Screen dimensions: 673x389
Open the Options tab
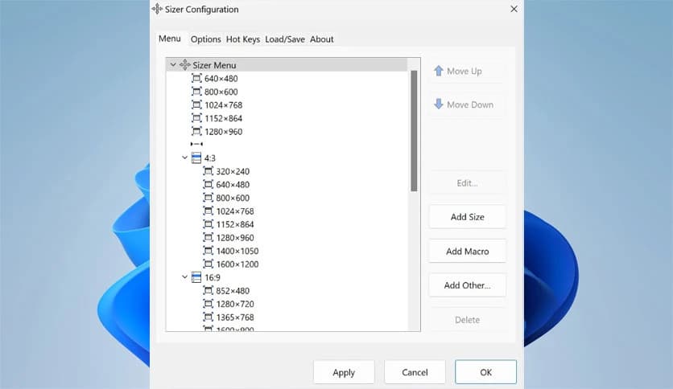[205, 39]
